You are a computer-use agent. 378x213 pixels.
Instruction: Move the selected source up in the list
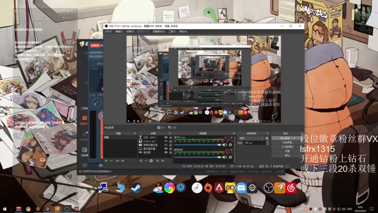157,161
